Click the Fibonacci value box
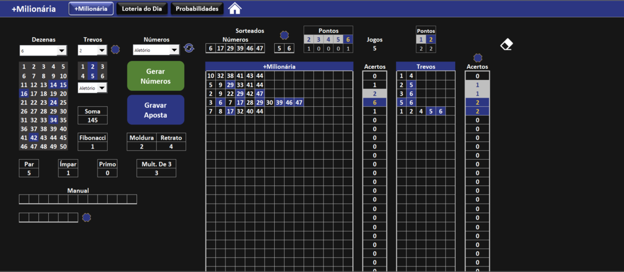The image size is (624, 272). (x=93, y=146)
